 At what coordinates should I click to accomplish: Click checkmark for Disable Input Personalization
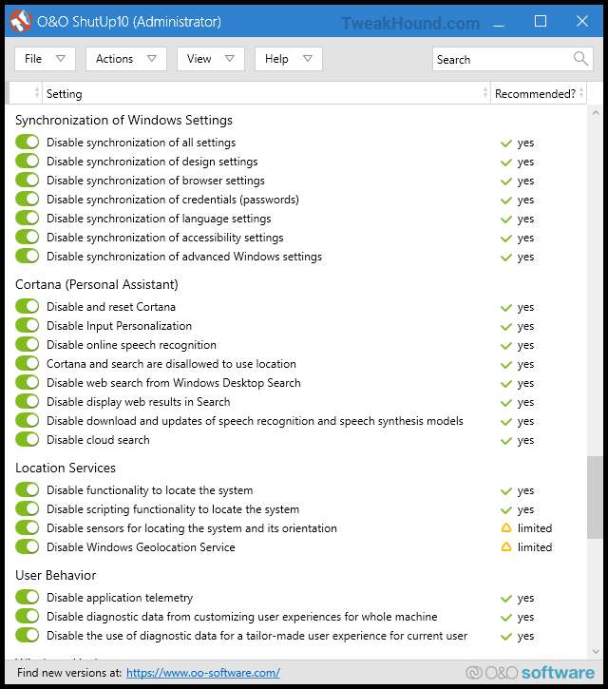(x=506, y=327)
